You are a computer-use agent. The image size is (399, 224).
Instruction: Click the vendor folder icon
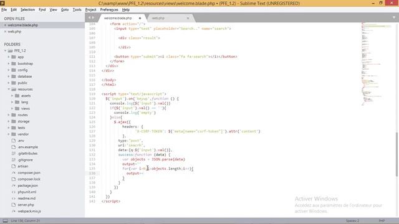pos(14,134)
